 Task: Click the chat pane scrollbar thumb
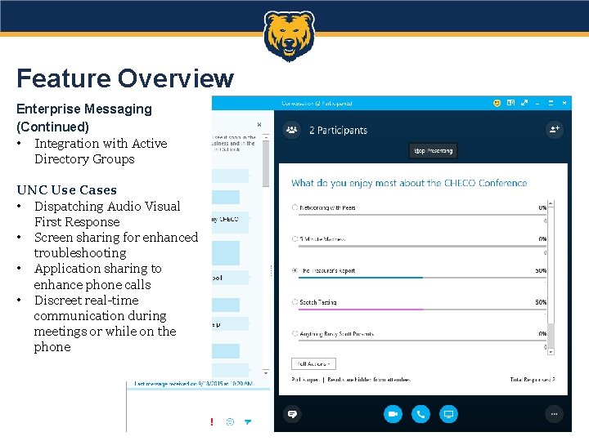(x=266, y=163)
